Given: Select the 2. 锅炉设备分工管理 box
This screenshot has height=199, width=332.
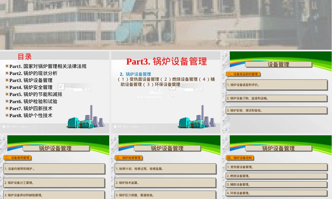Looking at the screenshot, I should tap(54, 183).
